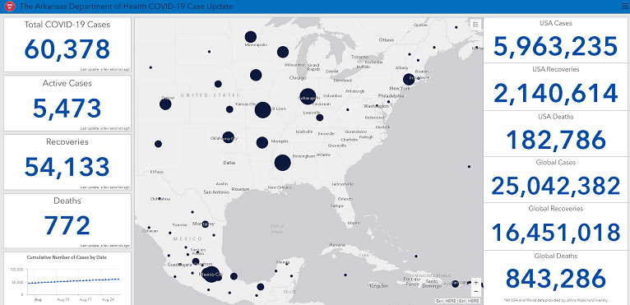The height and width of the screenshot is (305, 630).
Task: Click the Global Recoveries value 16,451,018
Action: [x=556, y=233]
